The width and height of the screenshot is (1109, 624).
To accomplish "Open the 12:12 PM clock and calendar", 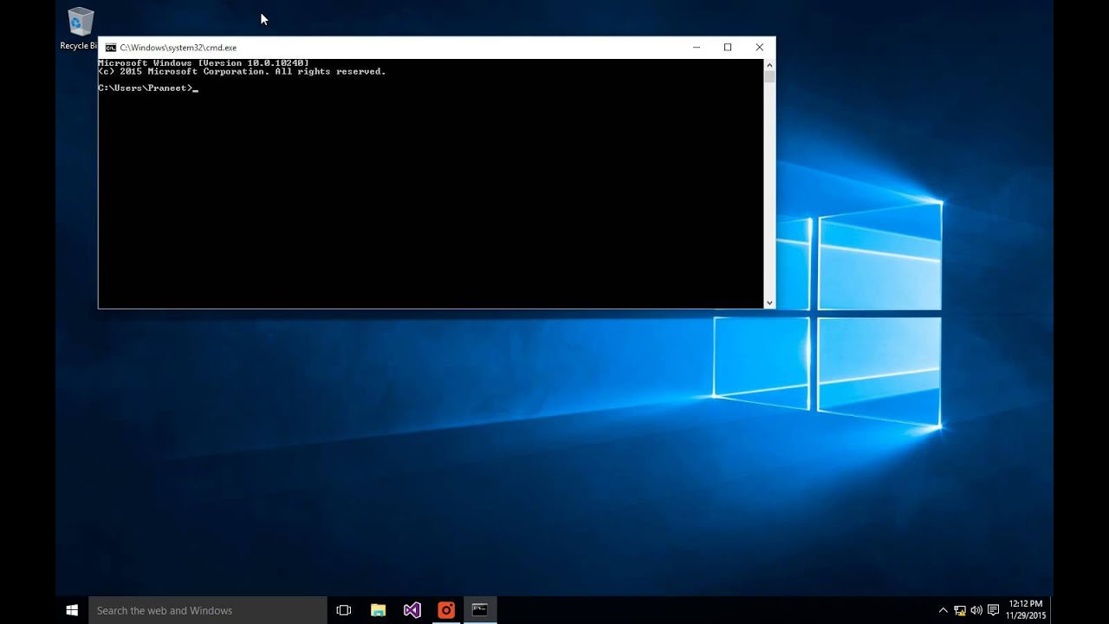I will 1026,610.
